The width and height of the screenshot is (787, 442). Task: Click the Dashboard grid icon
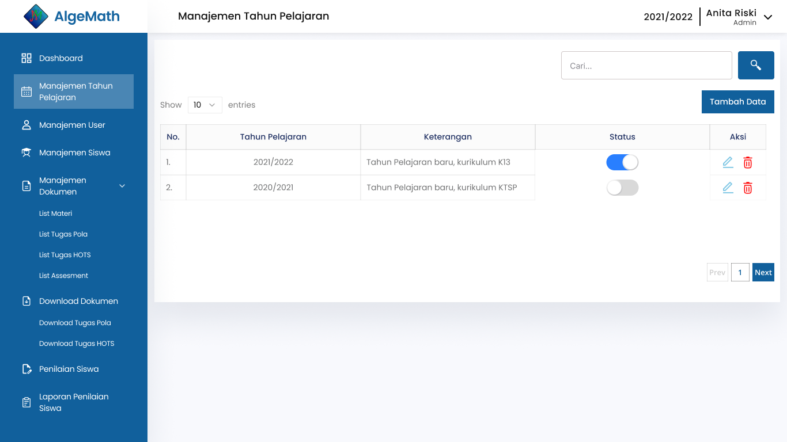coord(27,58)
